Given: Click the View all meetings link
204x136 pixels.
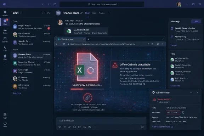Looking at the screenshot, I should click(x=174, y=45).
